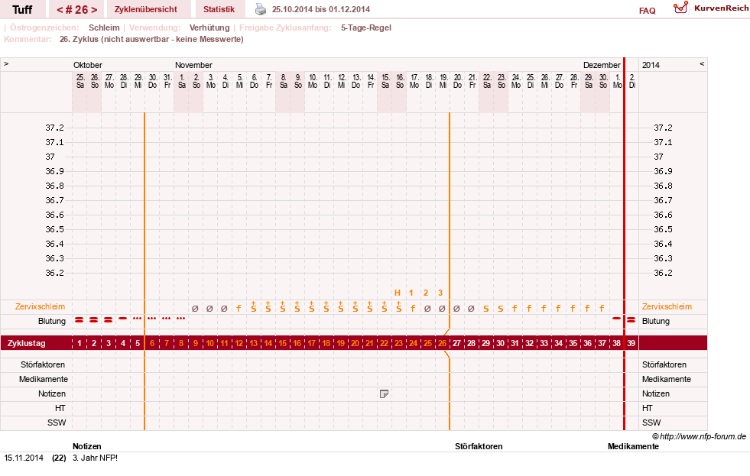Click the Verhütung setting value
The image size is (750, 476).
click(x=209, y=28)
